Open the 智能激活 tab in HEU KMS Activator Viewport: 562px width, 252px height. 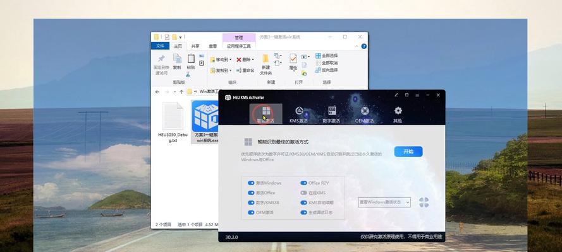[x=266, y=114]
